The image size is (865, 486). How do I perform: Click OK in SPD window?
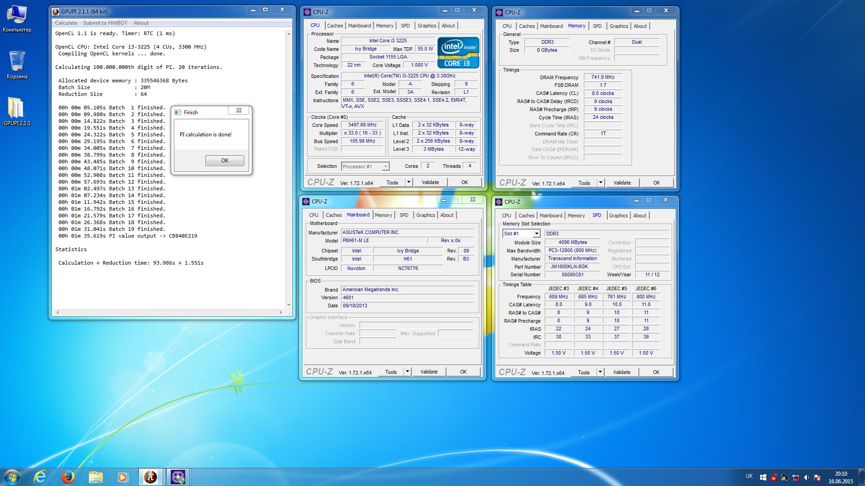click(x=656, y=372)
